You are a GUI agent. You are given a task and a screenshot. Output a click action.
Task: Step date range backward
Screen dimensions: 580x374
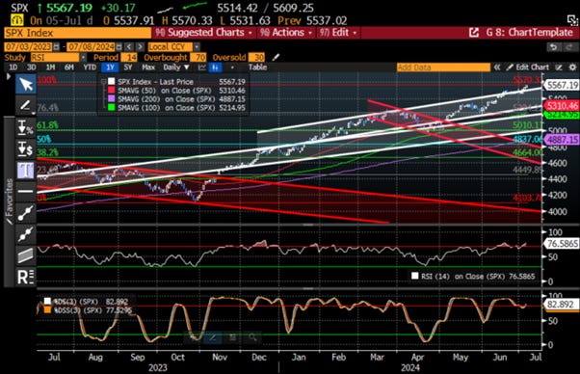129,47
